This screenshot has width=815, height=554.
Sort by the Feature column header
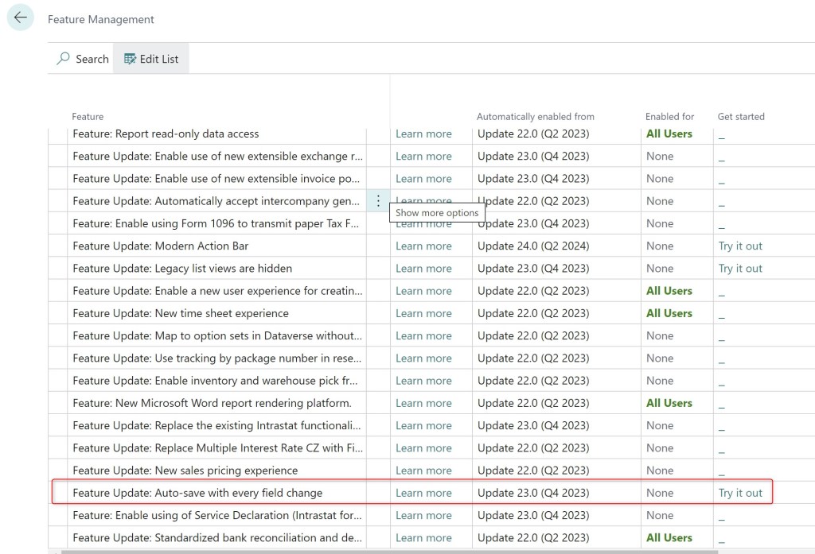(x=88, y=117)
